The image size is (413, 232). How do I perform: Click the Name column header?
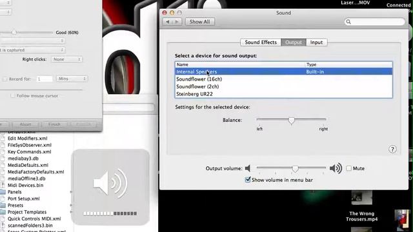(x=239, y=64)
